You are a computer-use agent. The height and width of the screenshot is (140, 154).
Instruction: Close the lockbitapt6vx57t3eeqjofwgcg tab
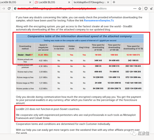(x=108, y=2)
